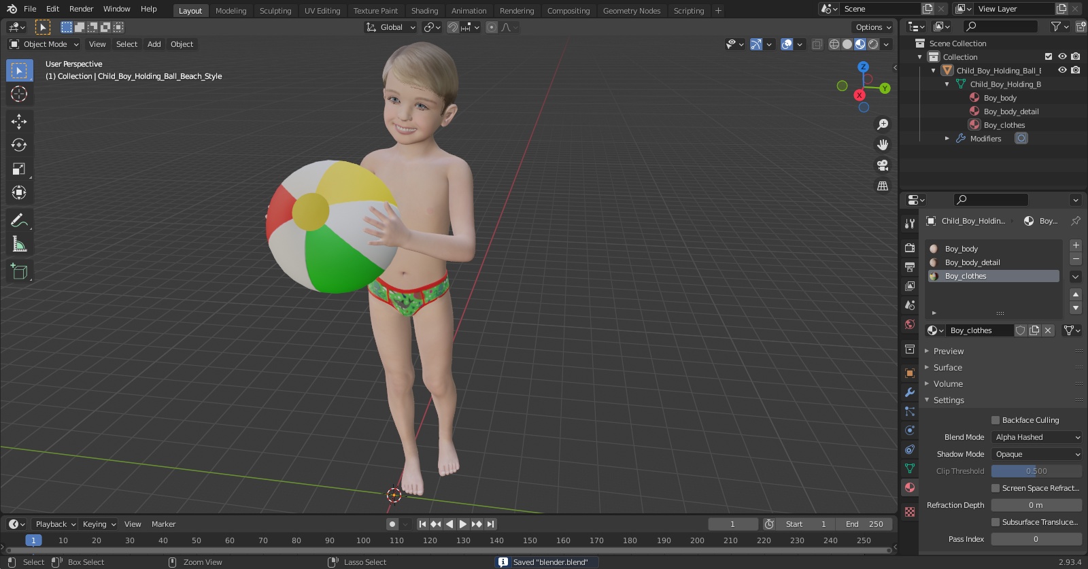Open the Physics properties tab

(910, 430)
